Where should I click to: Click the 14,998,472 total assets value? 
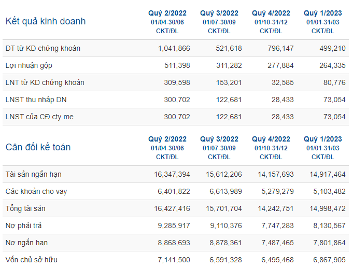(x=328, y=208)
